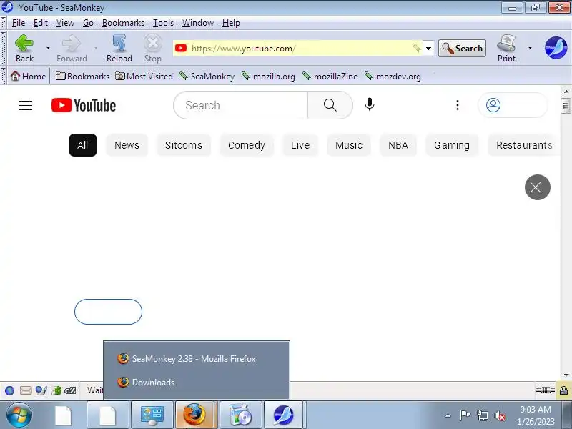This screenshot has width=572, height=429.
Task: Select the Sitcoms filter chip
Action: [184, 145]
